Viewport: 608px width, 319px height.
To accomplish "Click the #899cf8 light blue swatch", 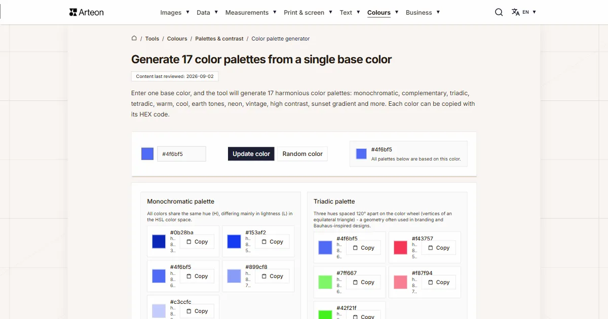I will coord(234,276).
